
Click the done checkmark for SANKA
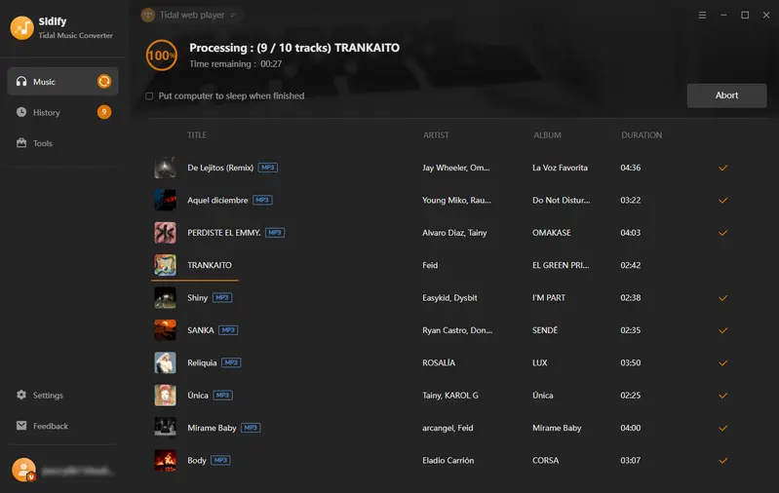(722, 330)
